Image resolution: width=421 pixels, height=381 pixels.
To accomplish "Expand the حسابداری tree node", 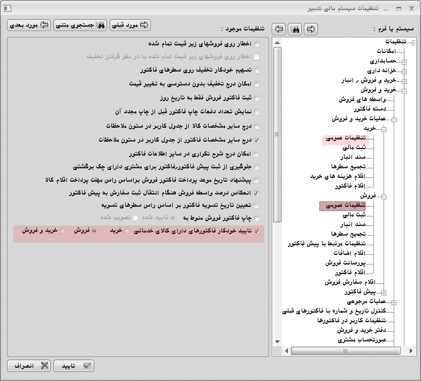I will tap(404, 61).
